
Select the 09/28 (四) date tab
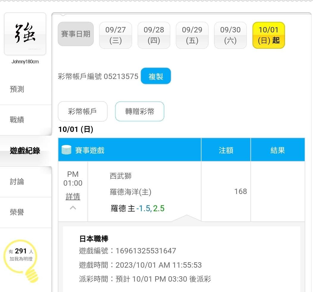click(x=154, y=35)
